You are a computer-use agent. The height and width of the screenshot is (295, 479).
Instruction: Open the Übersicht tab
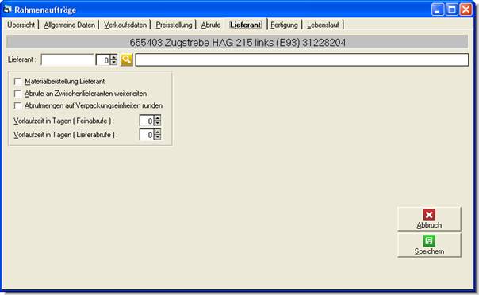pos(21,25)
